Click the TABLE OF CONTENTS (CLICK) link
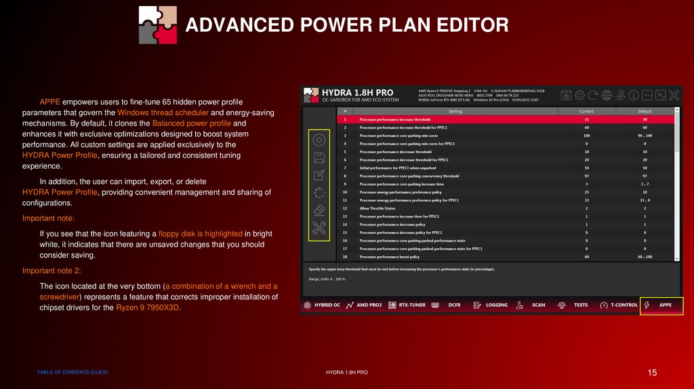This screenshot has height=389, width=694. point(73,372)
